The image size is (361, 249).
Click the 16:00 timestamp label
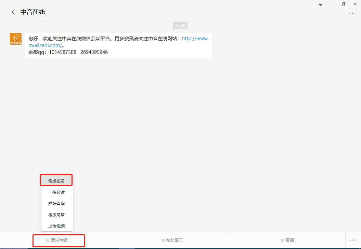180,26
